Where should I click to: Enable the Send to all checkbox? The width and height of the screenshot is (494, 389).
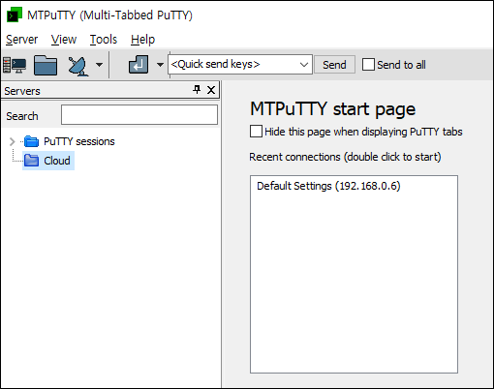click(x=368, y=65)
